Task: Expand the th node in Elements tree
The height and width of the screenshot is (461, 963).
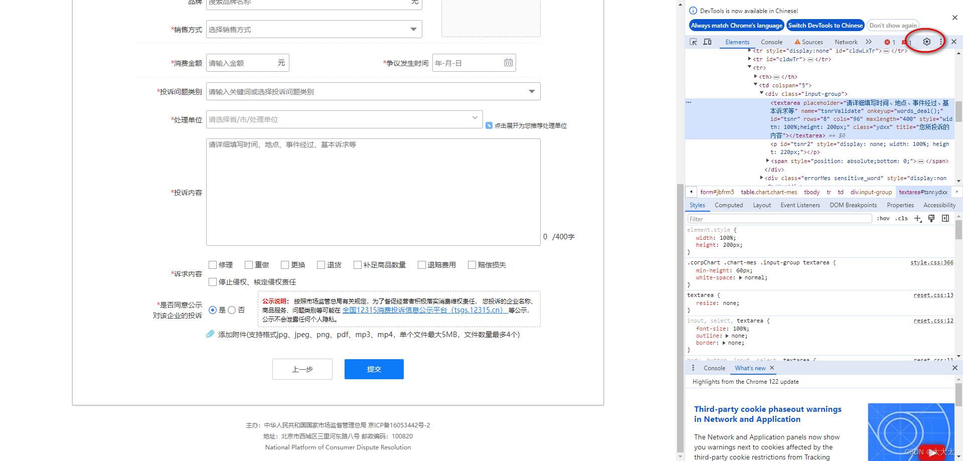Action: (x=756, y=76)
